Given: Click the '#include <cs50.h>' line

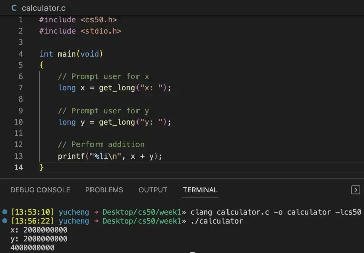Looking at the screenshot, I should point(78,20).
